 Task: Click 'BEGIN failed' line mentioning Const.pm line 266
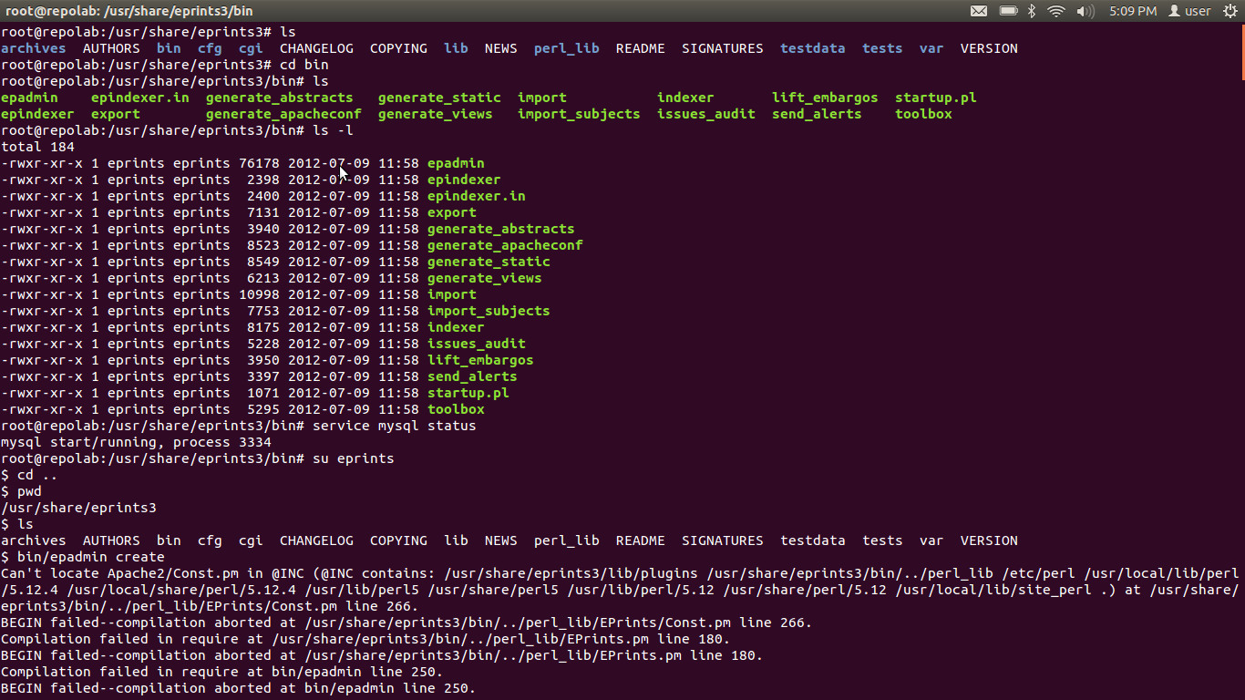click(406, 623)
